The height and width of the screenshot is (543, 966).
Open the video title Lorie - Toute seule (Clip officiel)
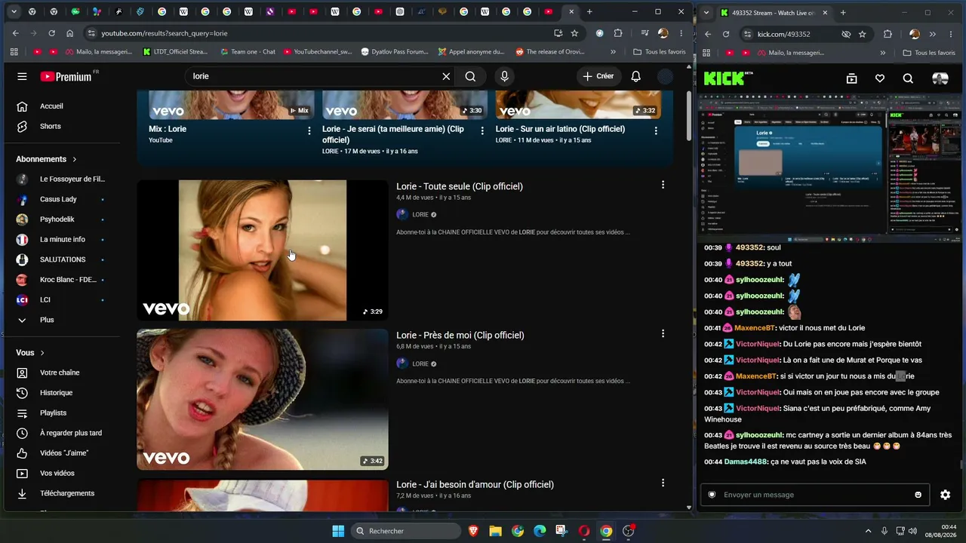460,186
